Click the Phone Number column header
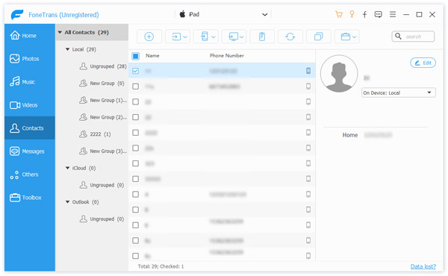Image resolution: width=448 pixels, height=276 pixels. tap(227, 56)
